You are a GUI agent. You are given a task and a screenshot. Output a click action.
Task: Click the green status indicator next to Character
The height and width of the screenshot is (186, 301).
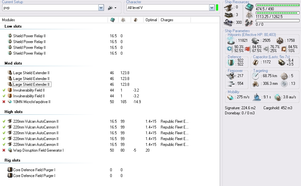tap(217, 8)
